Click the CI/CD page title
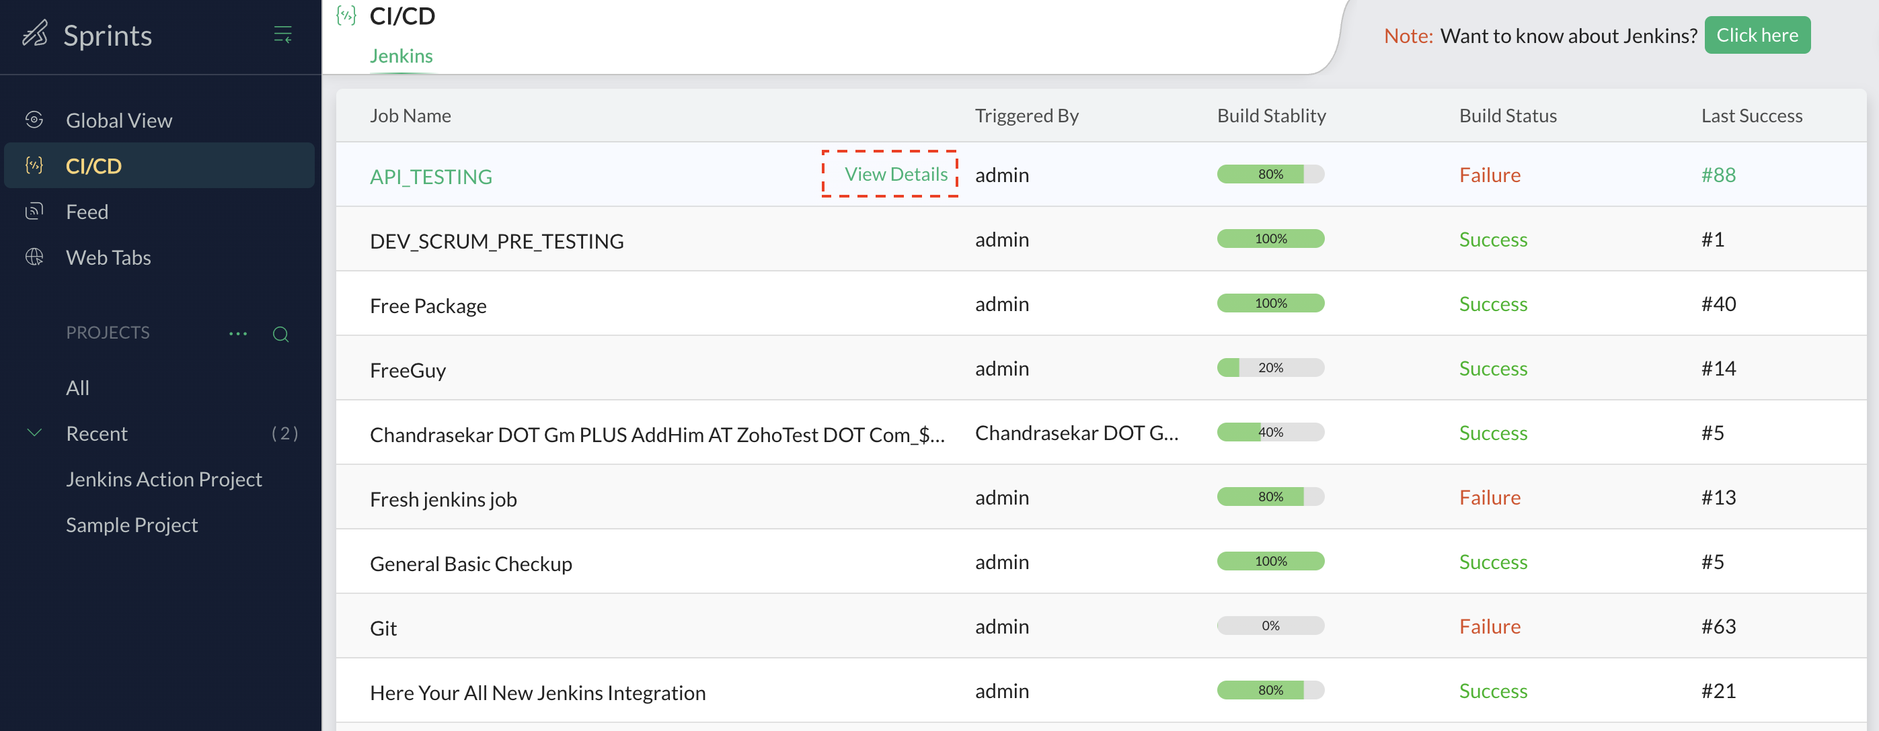Viewport: 1879px width, 731px height. click(x=402, y=15)
